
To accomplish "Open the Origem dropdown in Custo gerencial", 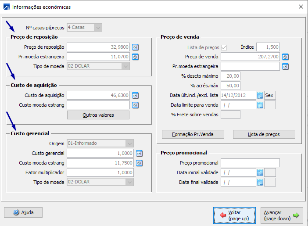I will [x=129, y=143].
